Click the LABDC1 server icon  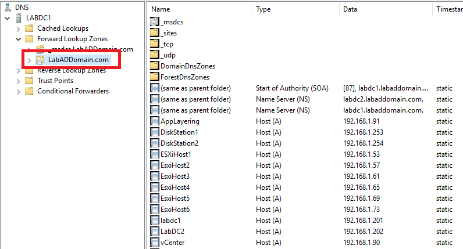pyautogui.click(x=18, y=18)
